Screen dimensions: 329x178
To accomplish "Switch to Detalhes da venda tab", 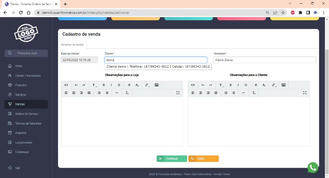I will pos(72,44).
